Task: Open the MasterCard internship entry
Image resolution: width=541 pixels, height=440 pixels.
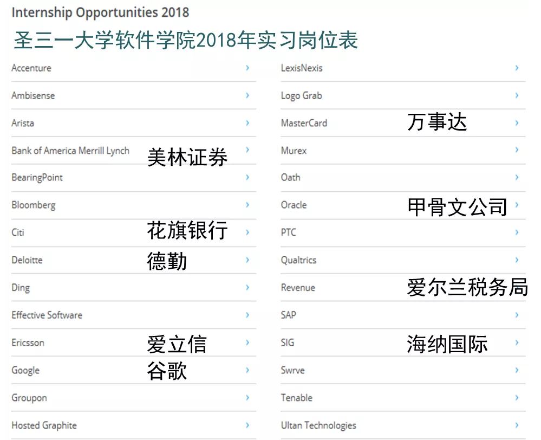Action: (304, 123)
